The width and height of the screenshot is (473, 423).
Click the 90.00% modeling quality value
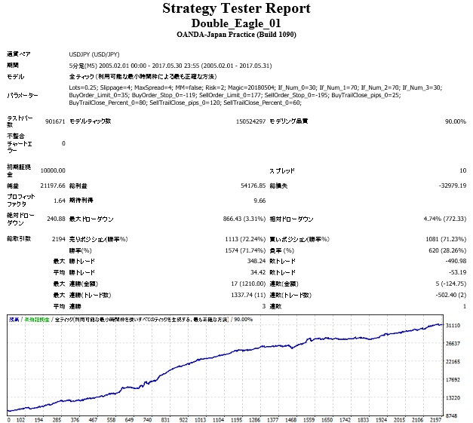456,121
